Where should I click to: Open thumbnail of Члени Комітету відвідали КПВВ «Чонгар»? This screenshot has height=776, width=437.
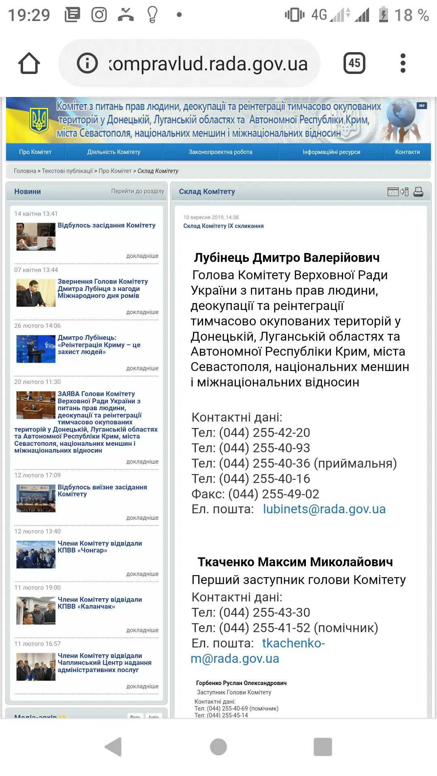[x=36, y=555]
